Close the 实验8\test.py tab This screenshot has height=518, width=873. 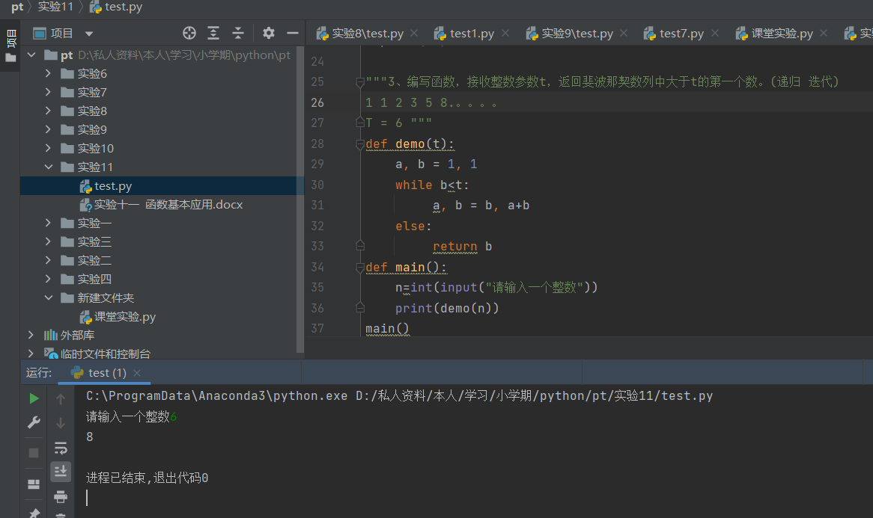coord(414,34)
